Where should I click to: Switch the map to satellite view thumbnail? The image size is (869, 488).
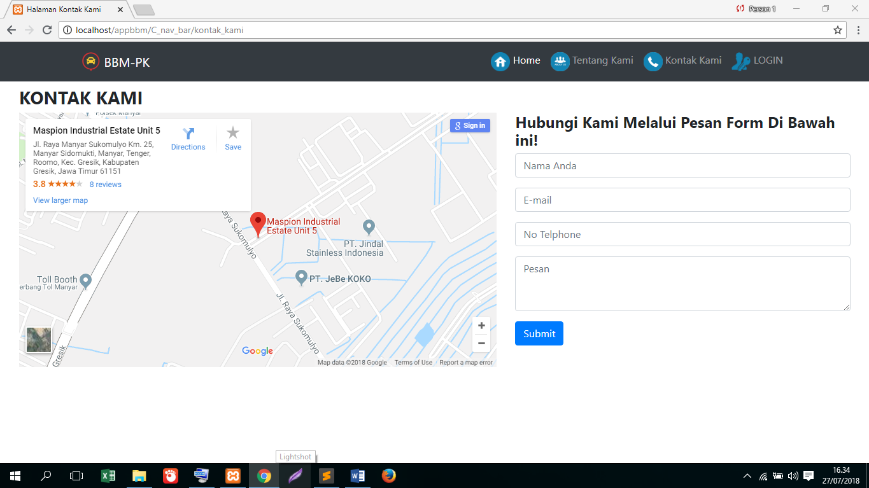[39, 340]
